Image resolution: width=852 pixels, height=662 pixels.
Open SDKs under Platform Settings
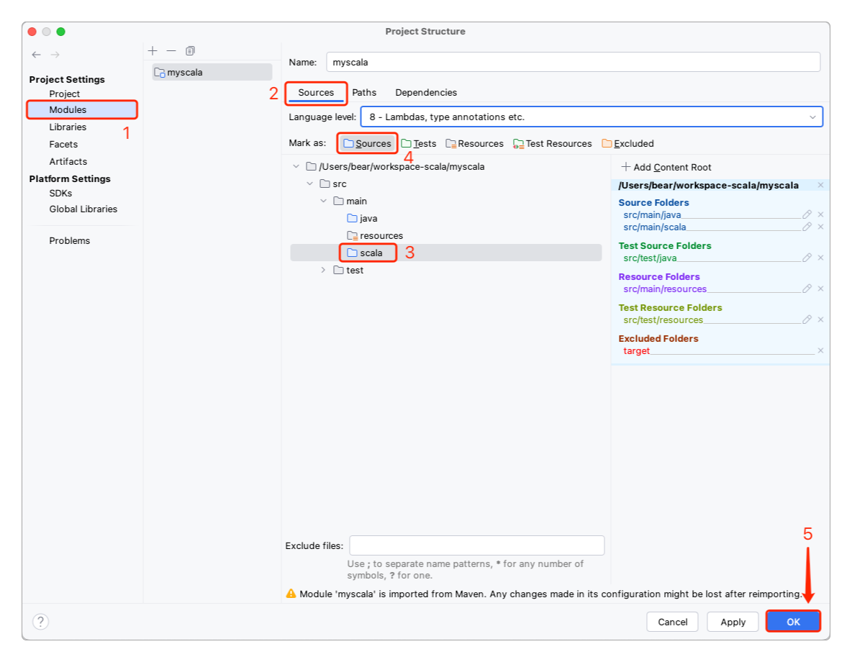coord(60,194)
